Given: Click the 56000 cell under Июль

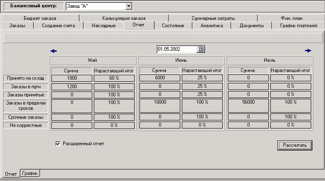Looking at the screenshot, I should (248, 106).
